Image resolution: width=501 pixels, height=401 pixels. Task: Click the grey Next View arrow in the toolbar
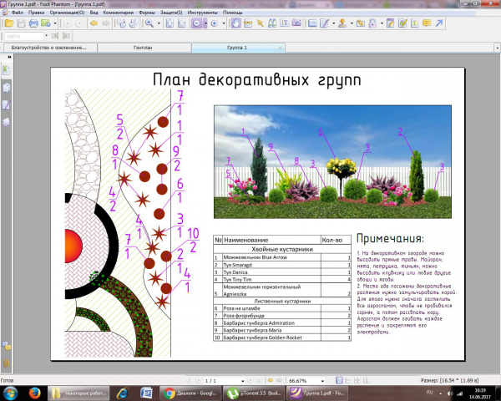click(105, 23)
